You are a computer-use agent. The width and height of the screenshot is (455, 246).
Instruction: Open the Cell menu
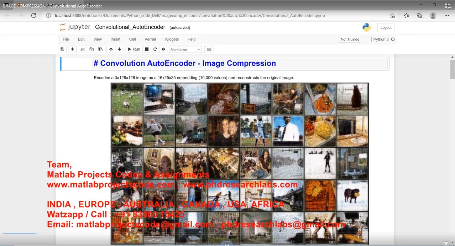[x=132, y=39]
